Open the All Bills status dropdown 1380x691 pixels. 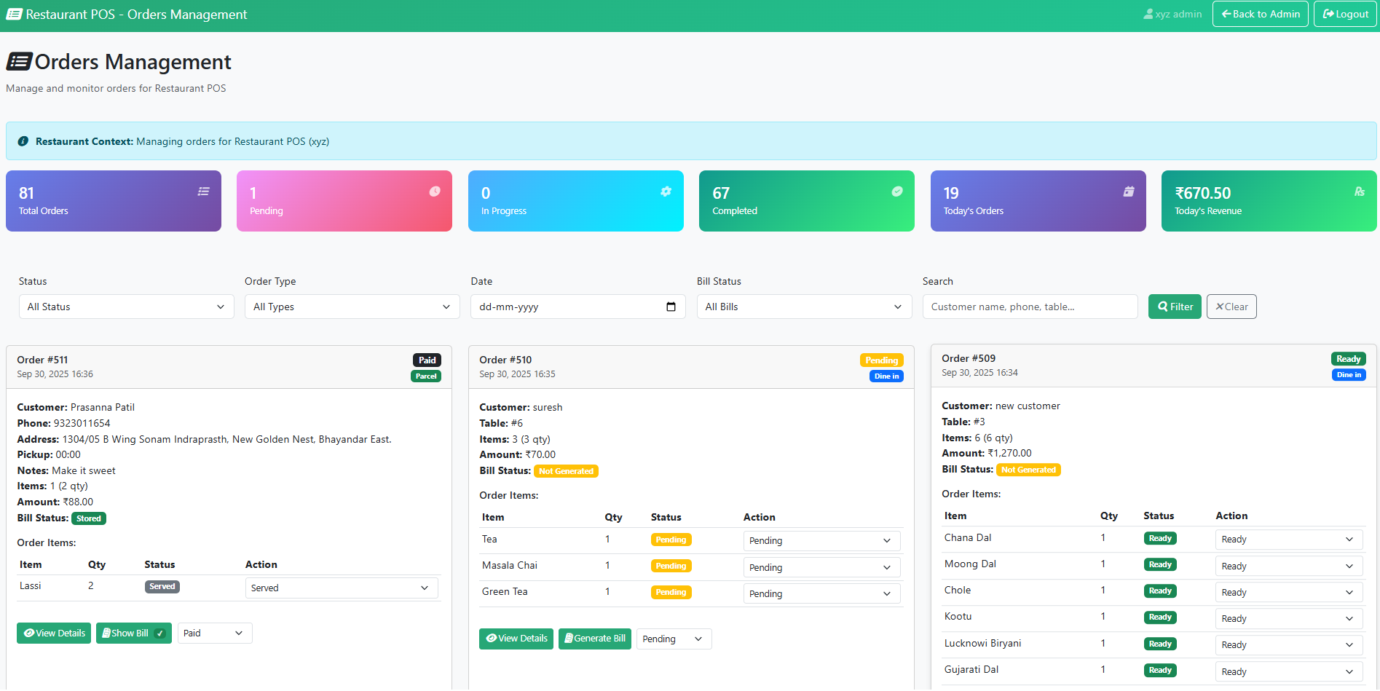coord(803,307)
